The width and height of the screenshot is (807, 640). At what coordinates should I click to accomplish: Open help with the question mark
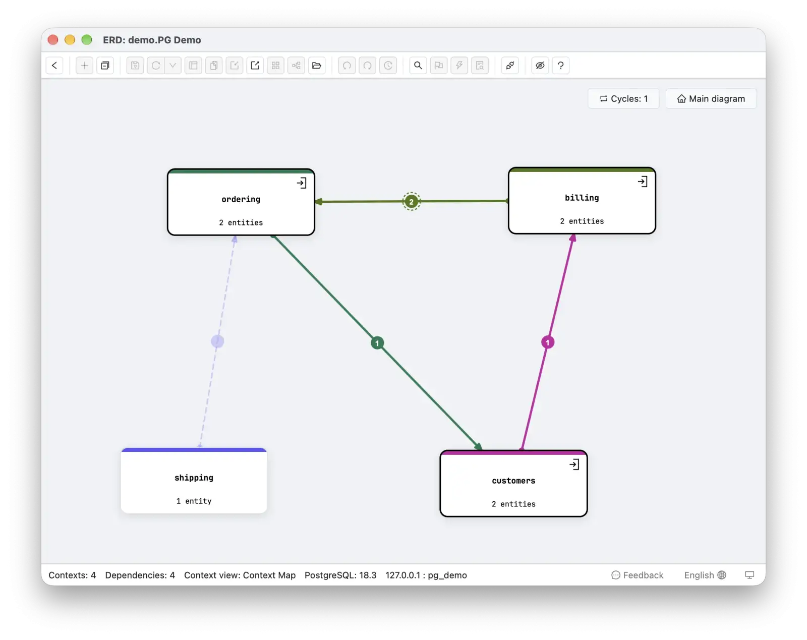(x=561, y=66)
